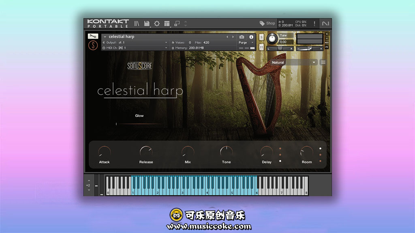Viewport: 415px width, 233px height.
Task: Click the Tune value 0.00 field
Action: coord(286,42)
